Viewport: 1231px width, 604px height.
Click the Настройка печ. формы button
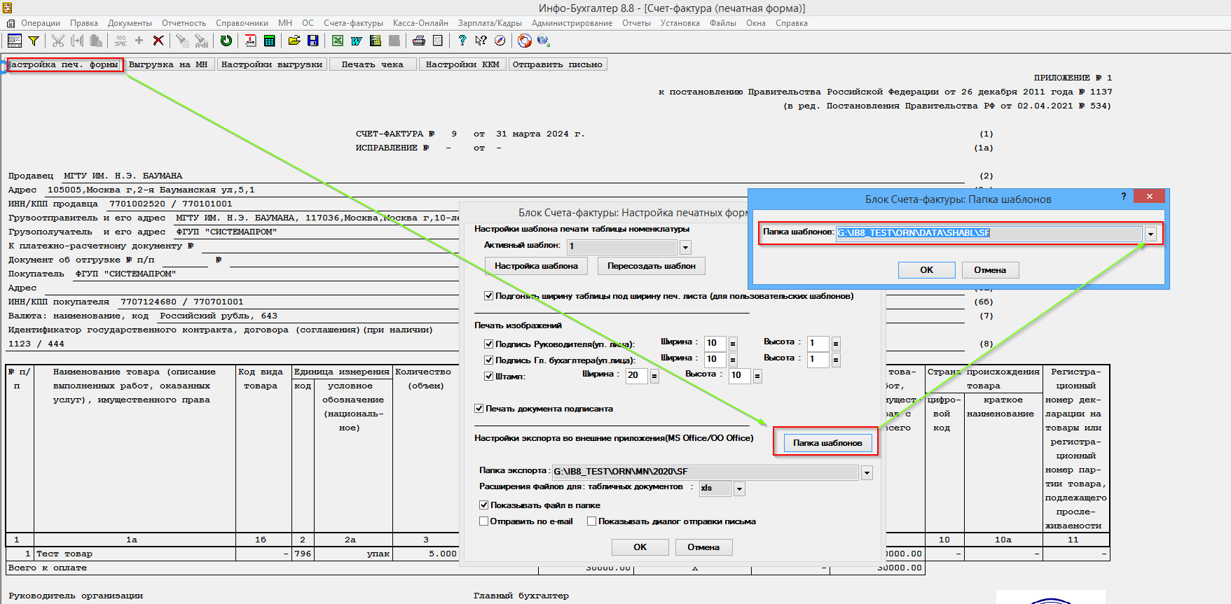coord(64,64)
